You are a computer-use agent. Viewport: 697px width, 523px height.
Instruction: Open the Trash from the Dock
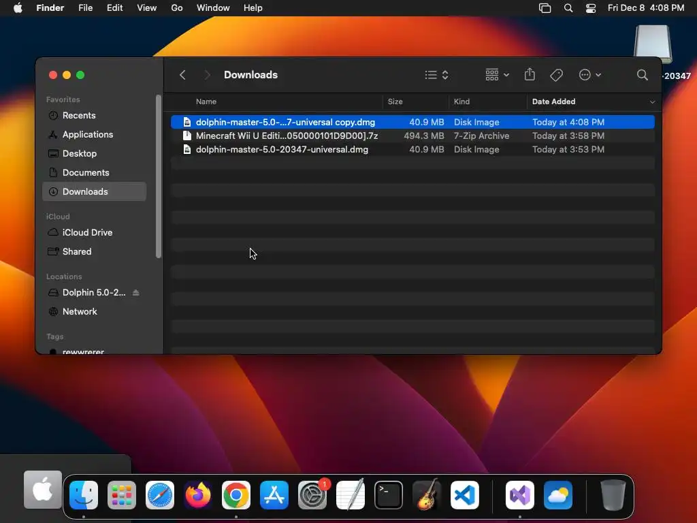613,495
